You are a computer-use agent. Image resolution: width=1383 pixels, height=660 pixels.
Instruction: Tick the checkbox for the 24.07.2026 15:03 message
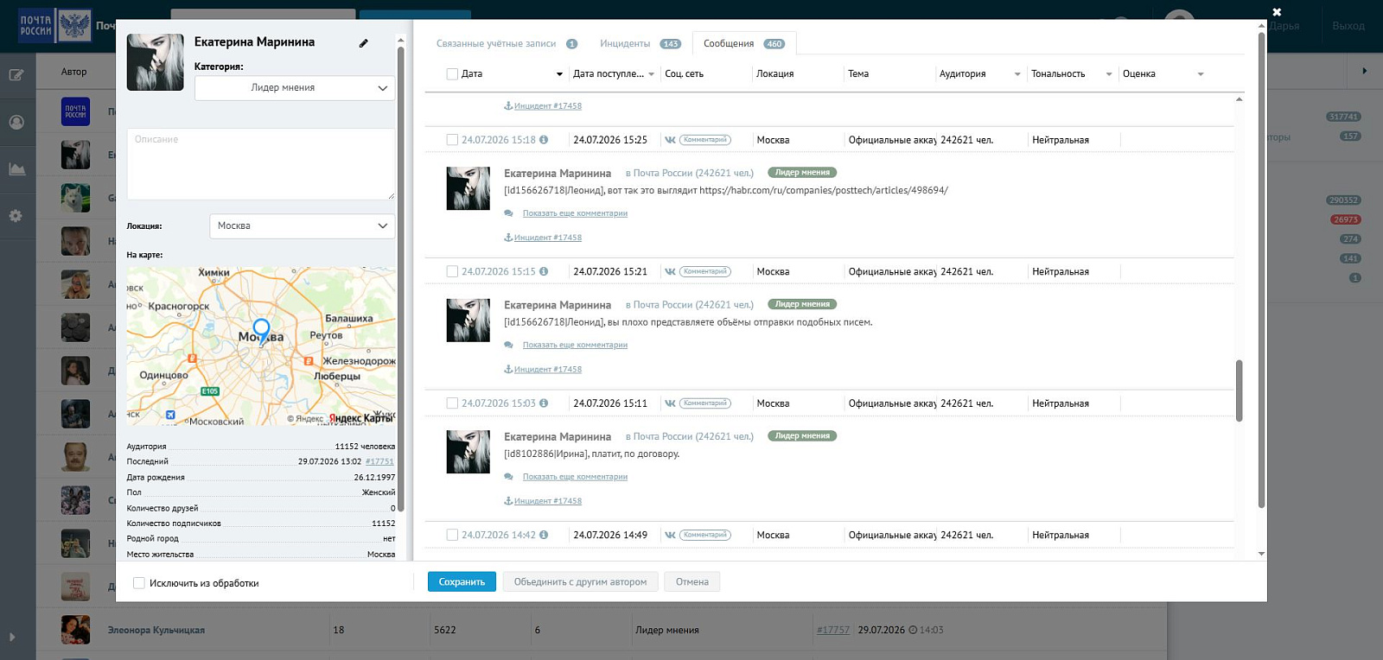pyautogui.click(x=452, y=403)
